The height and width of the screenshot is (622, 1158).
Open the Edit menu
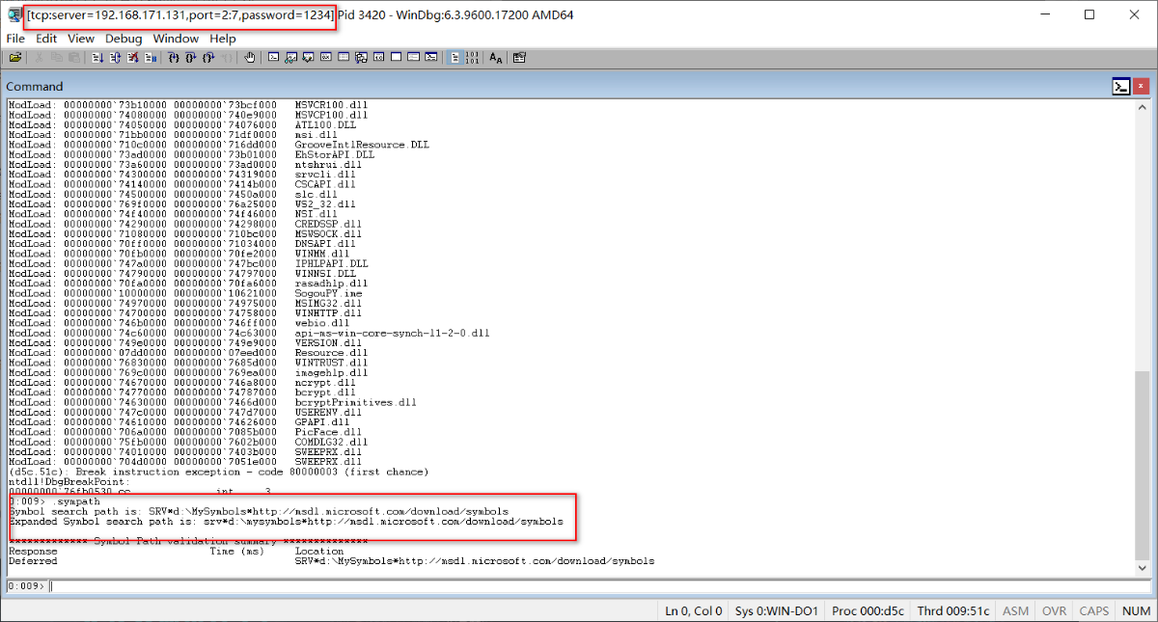46,39
